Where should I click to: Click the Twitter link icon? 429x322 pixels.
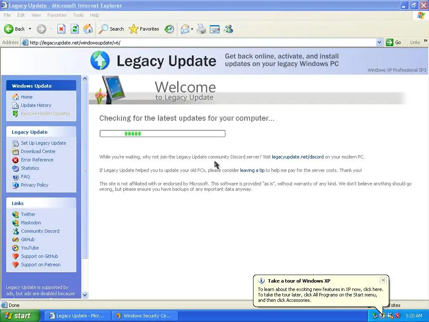click(16, 214)
